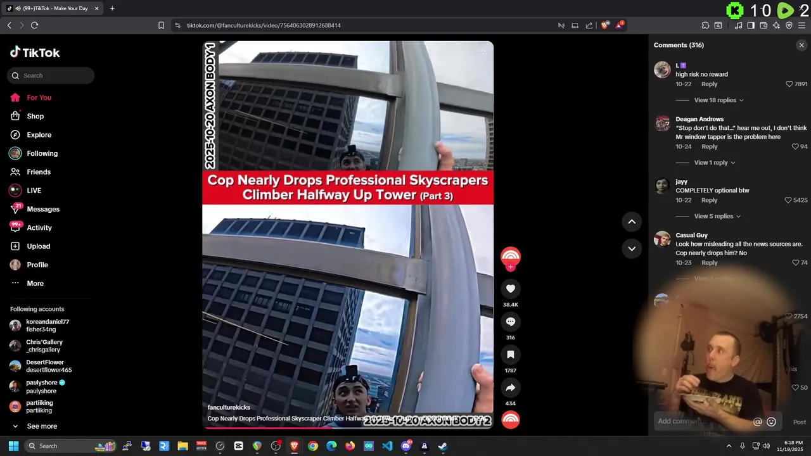Reload the page
Screen dimensions: 811x456
coord(35,25)
